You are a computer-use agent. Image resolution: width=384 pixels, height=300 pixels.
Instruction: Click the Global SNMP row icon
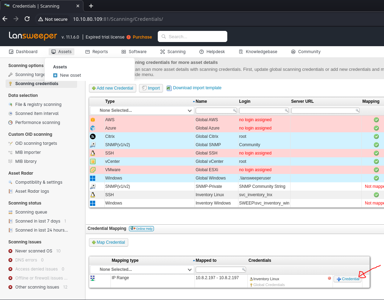[93, 144]
